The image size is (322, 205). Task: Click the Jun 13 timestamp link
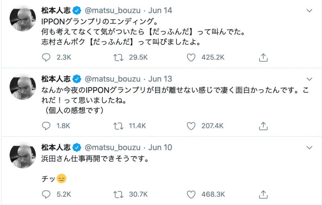(160, 79)
